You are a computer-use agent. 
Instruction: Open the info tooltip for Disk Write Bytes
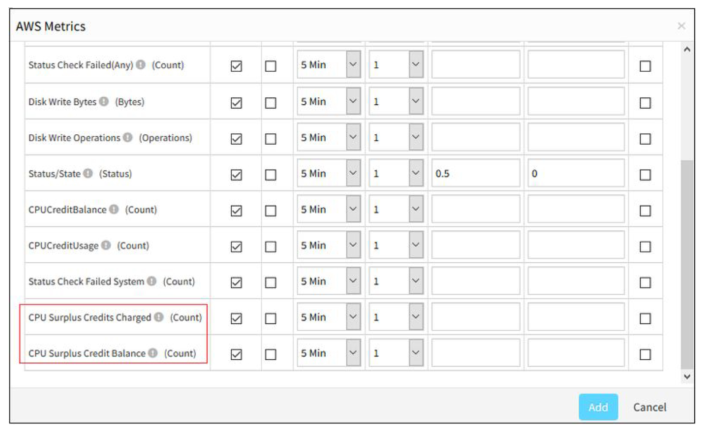point(103,101)
